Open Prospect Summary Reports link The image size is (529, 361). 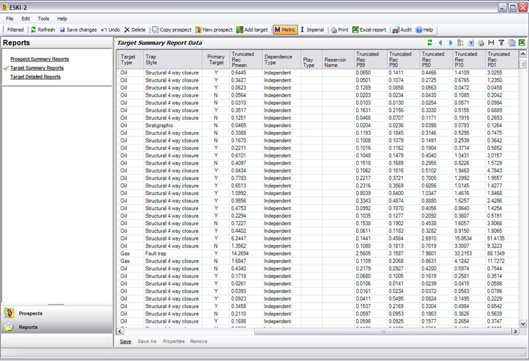[39, 59]
